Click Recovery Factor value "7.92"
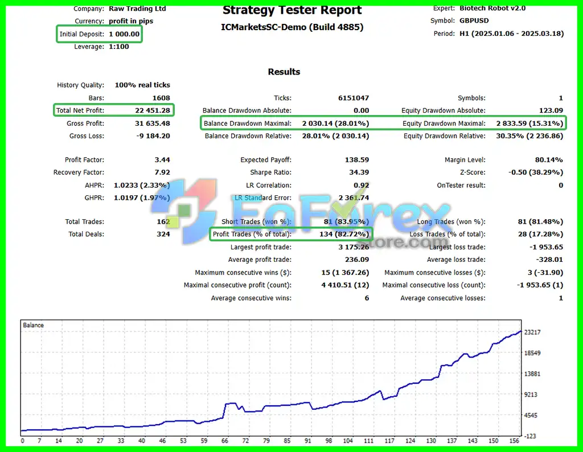 [162, 172]
